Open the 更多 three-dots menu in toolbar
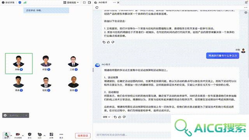Screen dimensions: 249x140 (x=61, y=136)
